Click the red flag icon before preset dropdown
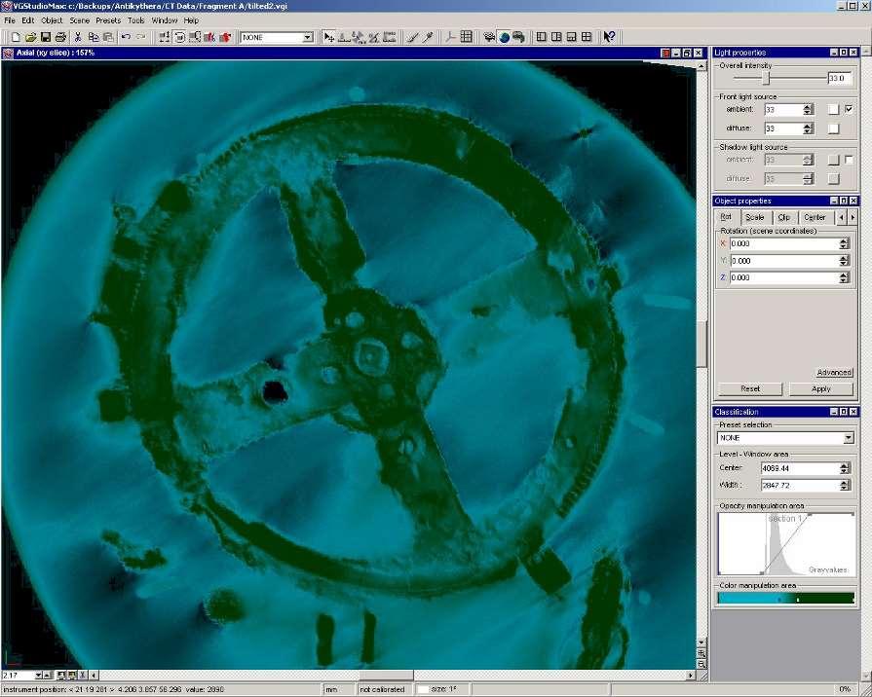The width and height of the screenshot is (872, 697). pyautogui.click(x=225, y=37)
